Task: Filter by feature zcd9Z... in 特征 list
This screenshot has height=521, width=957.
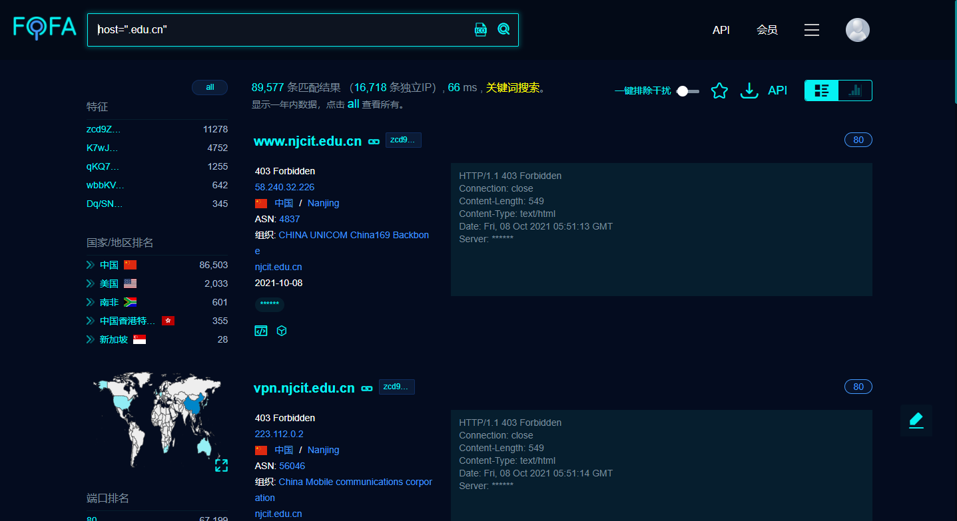Action: pyautogui.click(x=104, y=129)
